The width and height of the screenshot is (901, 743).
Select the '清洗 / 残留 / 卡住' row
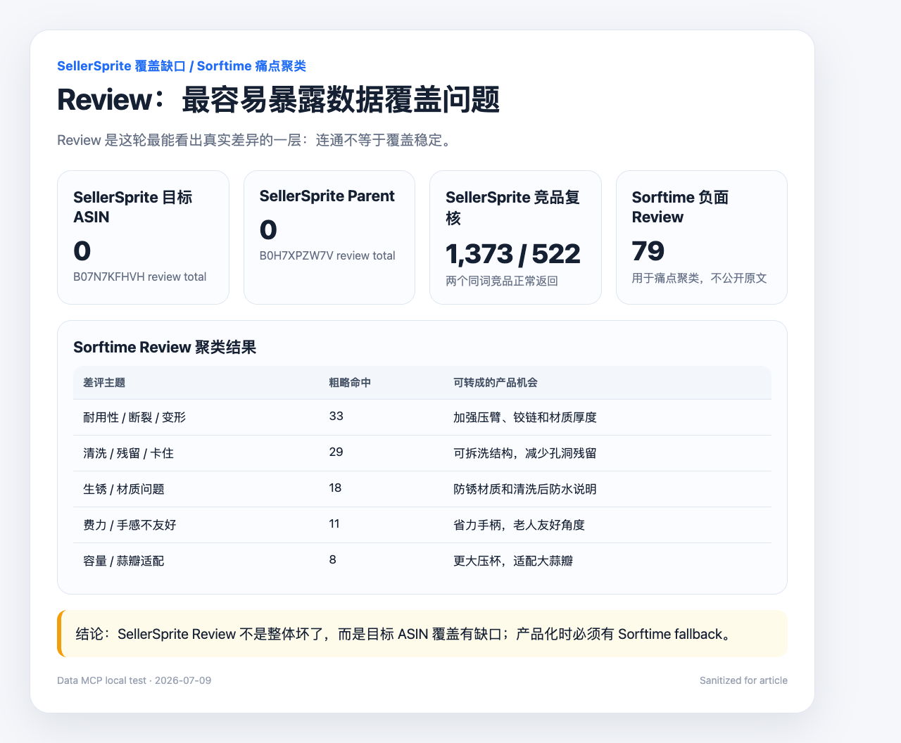(x=422, y=453)
